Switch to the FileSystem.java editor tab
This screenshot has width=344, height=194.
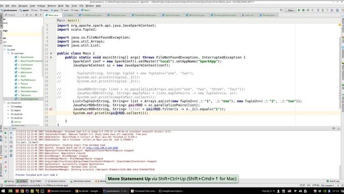point(118,15)
